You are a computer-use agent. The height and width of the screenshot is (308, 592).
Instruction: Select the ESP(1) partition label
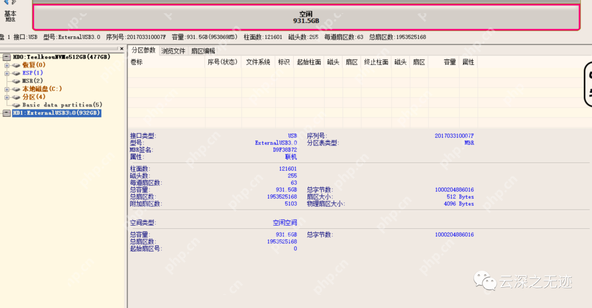32,72
